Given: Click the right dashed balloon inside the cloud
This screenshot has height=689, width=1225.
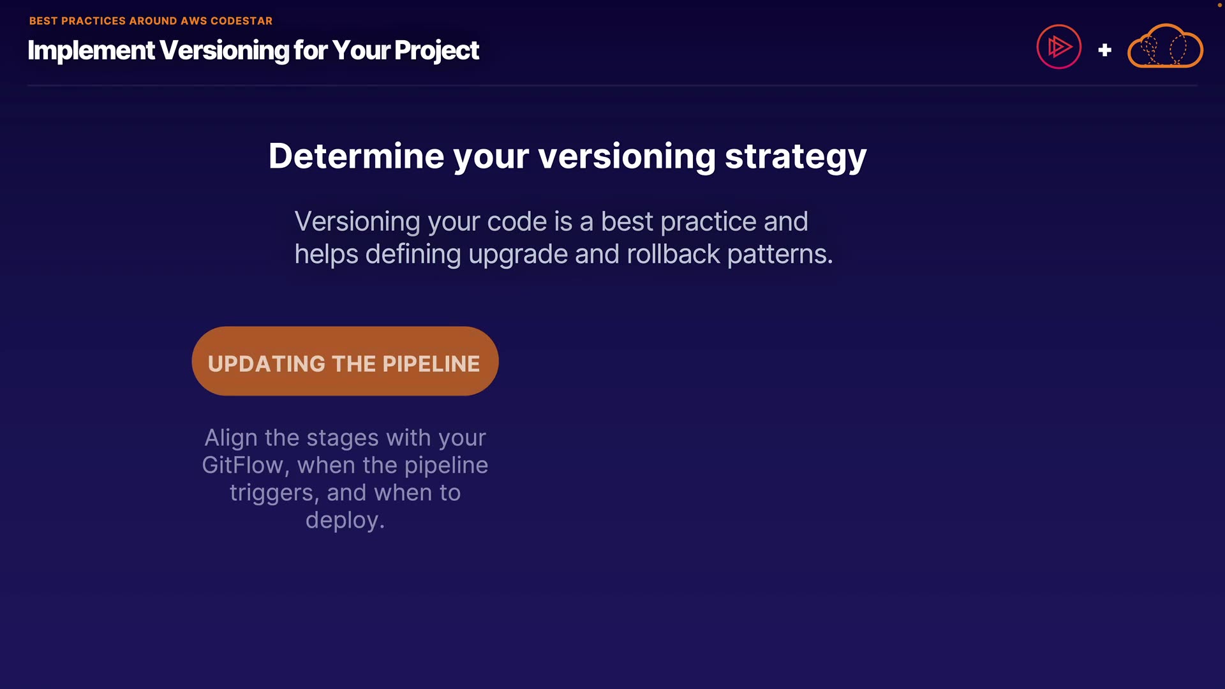Looking at the screenshot, I should 1178,48.
